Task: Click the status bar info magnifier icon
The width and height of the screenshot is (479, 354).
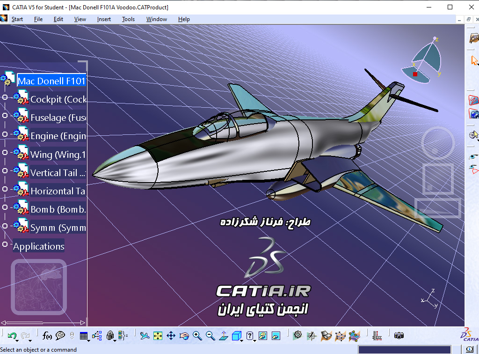Action: tap(470, 349)
